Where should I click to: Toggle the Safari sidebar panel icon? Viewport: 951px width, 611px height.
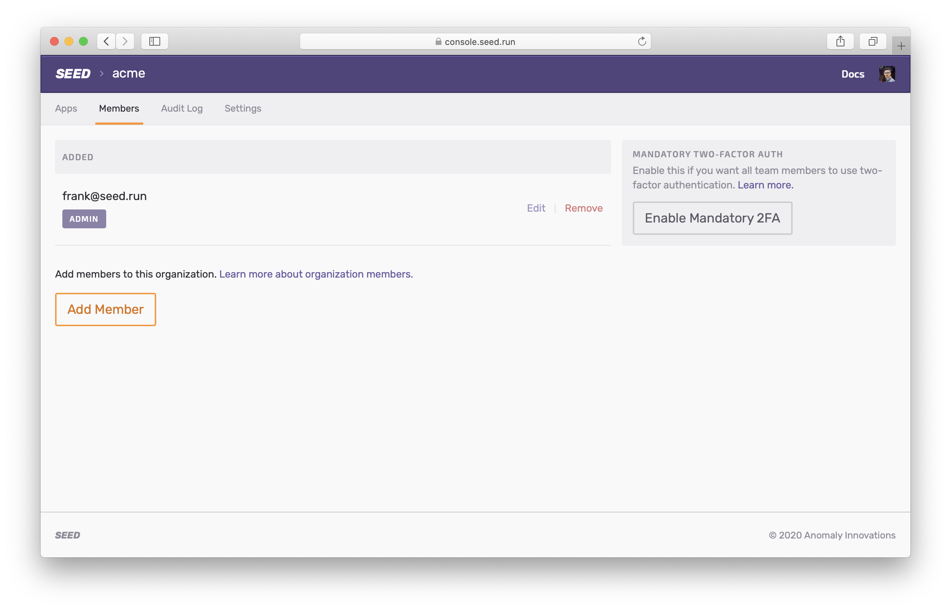154,41
